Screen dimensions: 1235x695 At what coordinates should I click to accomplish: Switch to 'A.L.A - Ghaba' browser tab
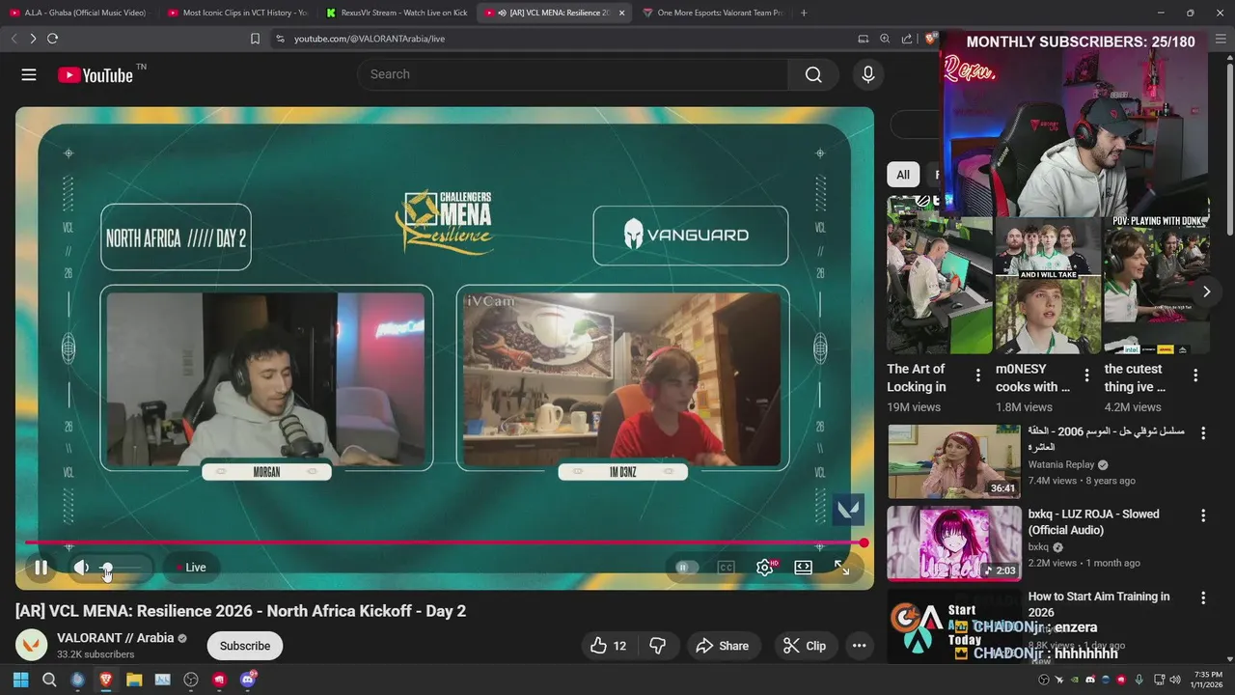pyautogui.click(x=79, y=13)
